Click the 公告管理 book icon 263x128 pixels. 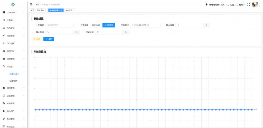[x=4, y=96]
